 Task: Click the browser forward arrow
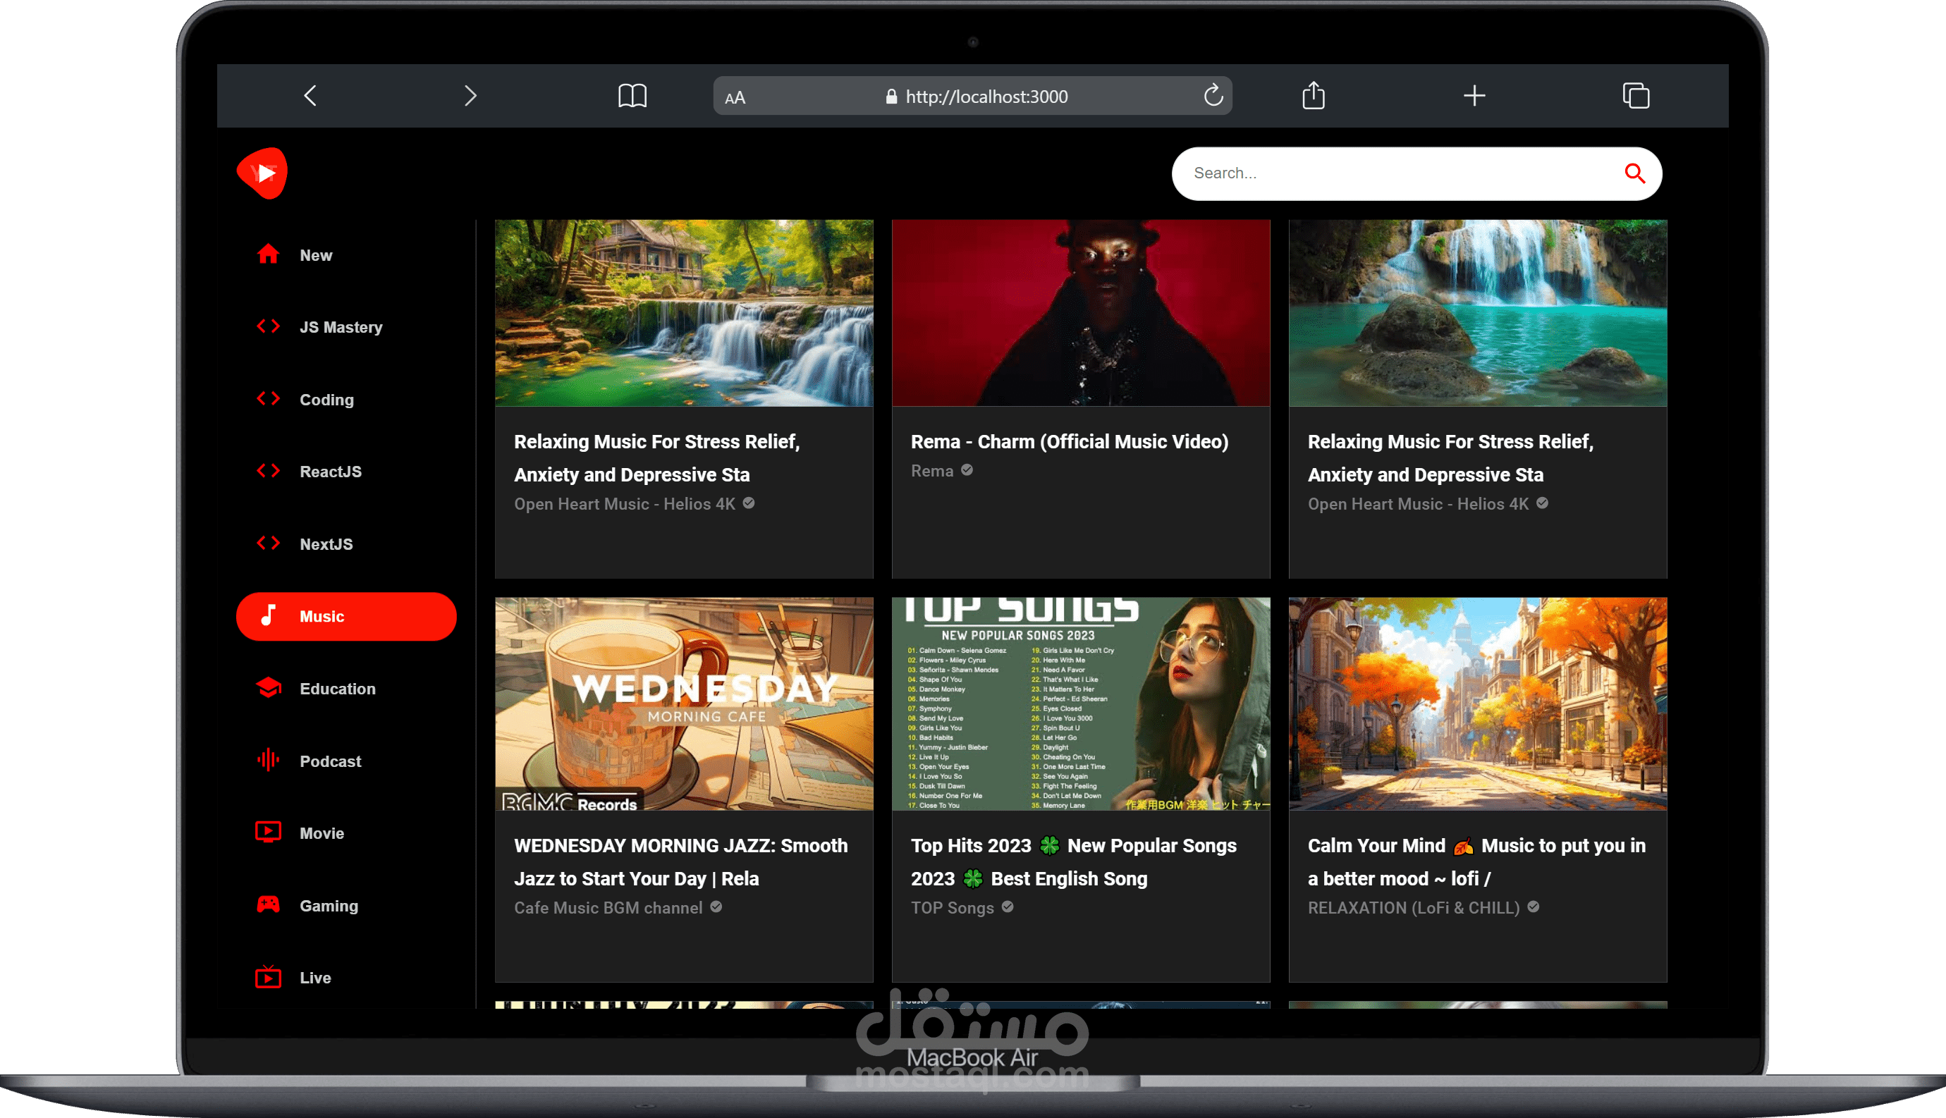(x=470, y=96)
